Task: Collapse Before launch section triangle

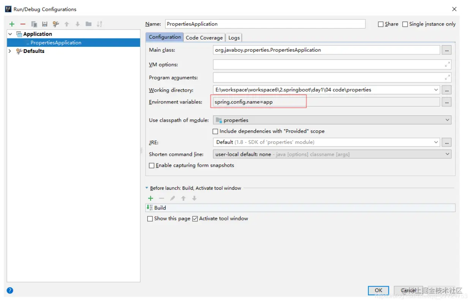Action: (x=147, y=188)
